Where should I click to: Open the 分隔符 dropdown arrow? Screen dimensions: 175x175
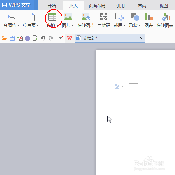(x=18, y=25)
